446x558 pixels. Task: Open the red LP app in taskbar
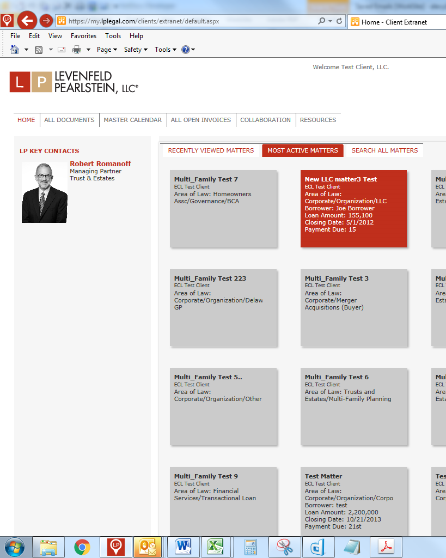115,547
